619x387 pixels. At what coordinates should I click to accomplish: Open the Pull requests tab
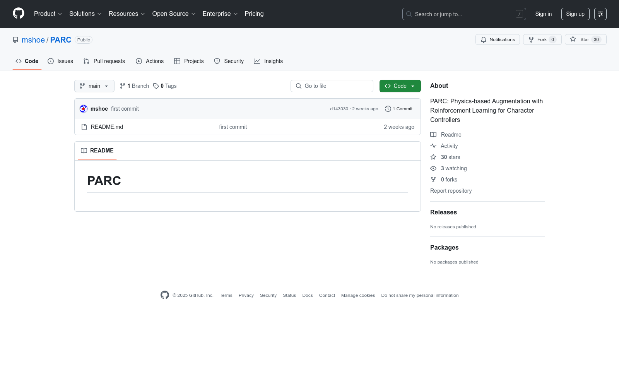[104, 61]
